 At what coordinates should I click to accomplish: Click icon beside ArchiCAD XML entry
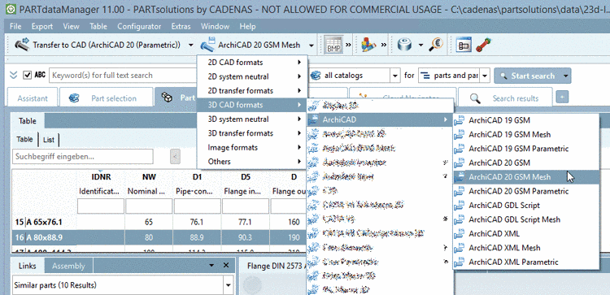tap(460, 233)
